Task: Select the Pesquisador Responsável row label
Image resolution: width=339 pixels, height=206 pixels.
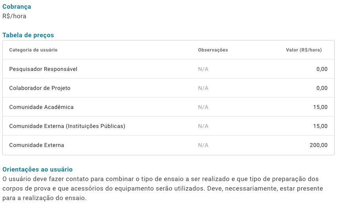Action: pyautogui.click(x=43, y=69)
